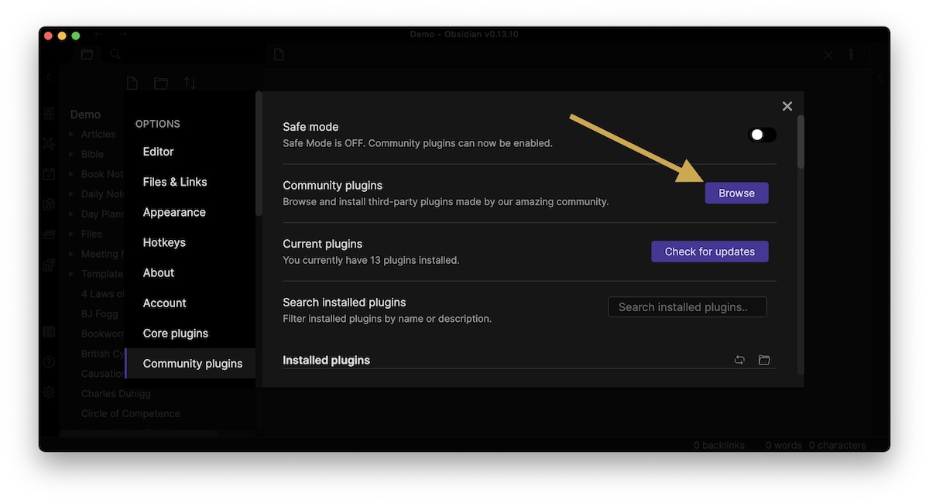The width and height of the screenshot is (929, 503).
Task: Select the Community plugins tab
Action: coord(190,363)
